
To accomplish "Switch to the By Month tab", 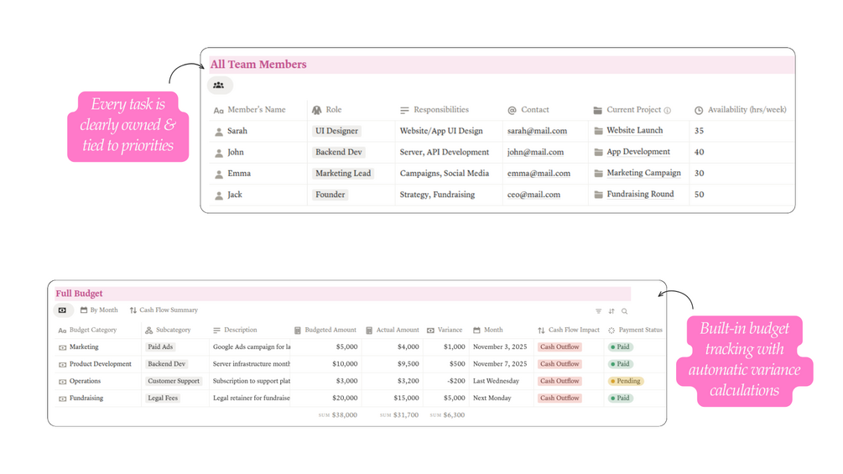I will pos(99,310).
